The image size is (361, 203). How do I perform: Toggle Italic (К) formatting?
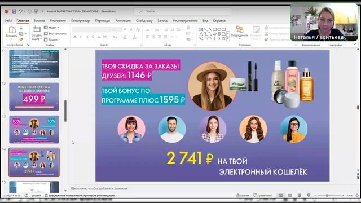point(81,37)
